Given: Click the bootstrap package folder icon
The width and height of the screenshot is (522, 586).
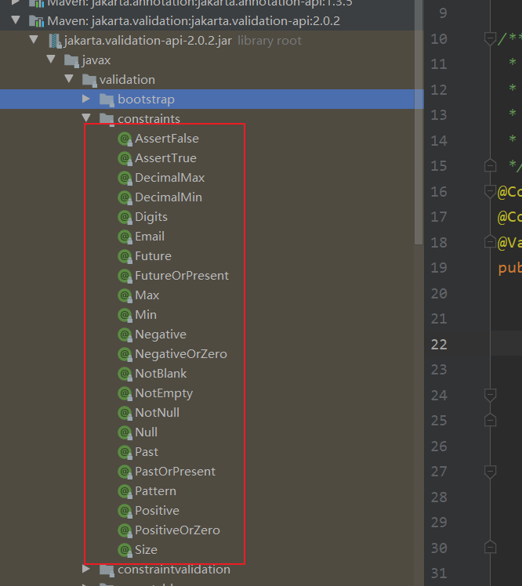Looking at the screenshot, I should click(x=107, y=99).
